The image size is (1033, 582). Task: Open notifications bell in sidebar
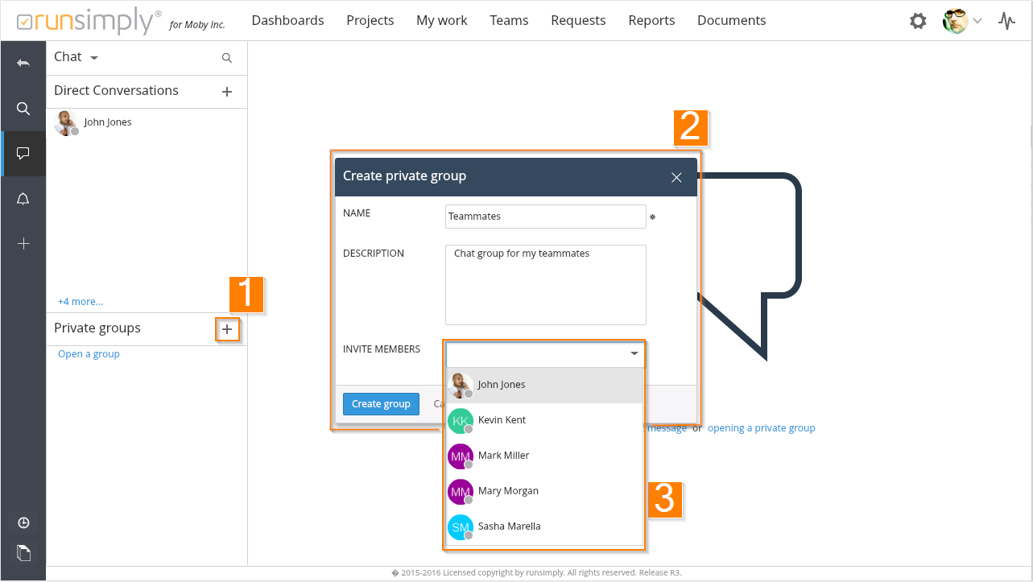pyautogui.click(x=23, y=200)
